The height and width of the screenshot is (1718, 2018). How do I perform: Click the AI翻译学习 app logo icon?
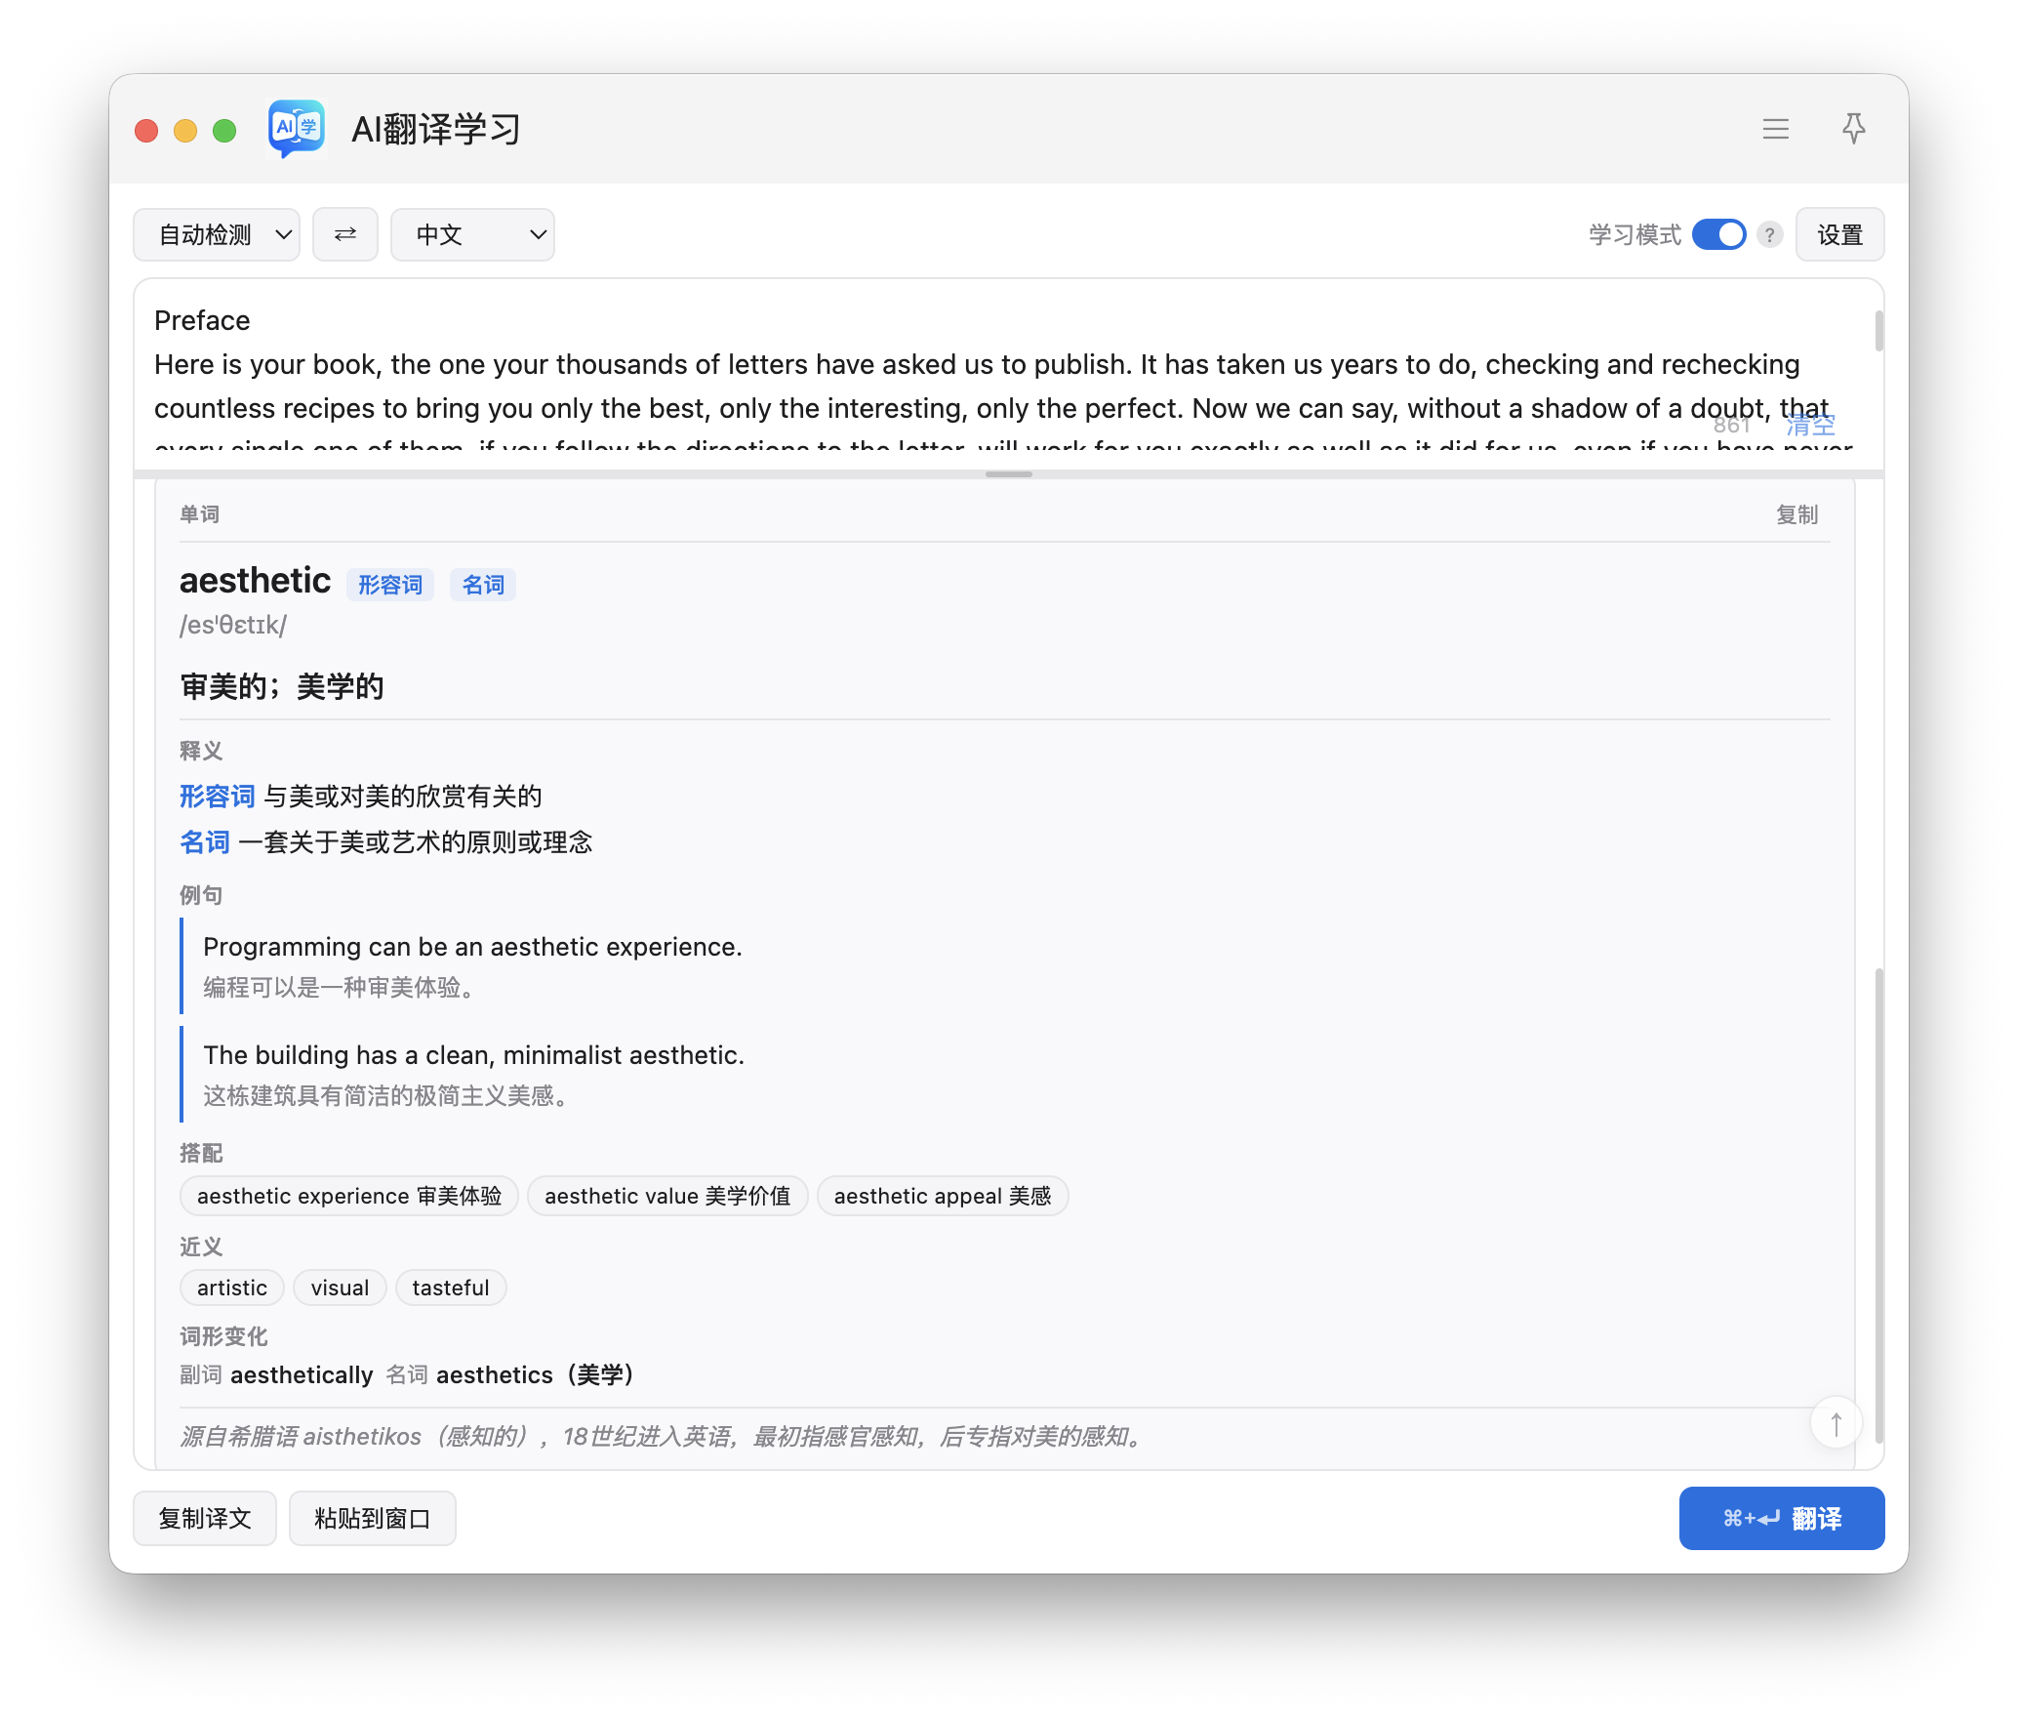pos(297,128)
